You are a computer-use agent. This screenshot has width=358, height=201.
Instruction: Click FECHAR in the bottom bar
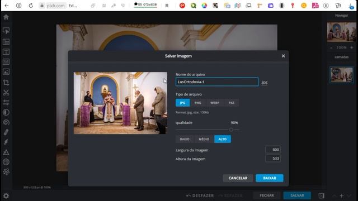266,195
